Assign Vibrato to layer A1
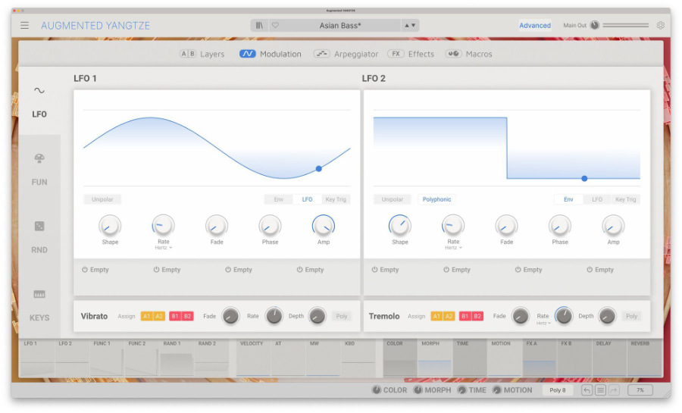This screenshot has height=413, width=682. 147,316
